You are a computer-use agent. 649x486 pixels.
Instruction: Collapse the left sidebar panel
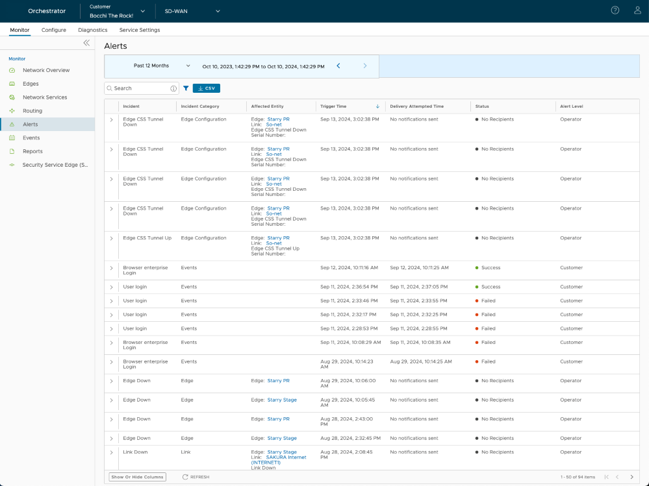[86, 43]
